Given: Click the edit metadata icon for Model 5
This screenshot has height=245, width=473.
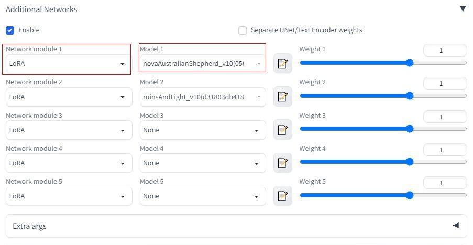Looking at the screenshot, I should [x=283, y=196].
